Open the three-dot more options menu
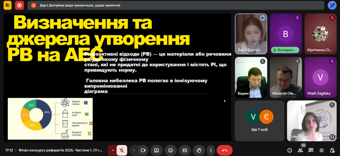The image size is (340, 156). (211, 150)
